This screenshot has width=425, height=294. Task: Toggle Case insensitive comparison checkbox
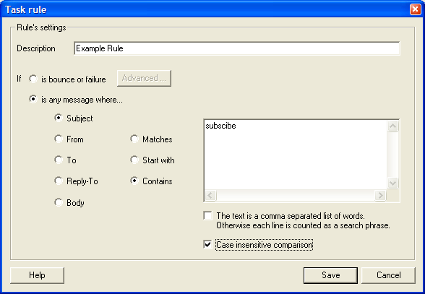point(207,245)
